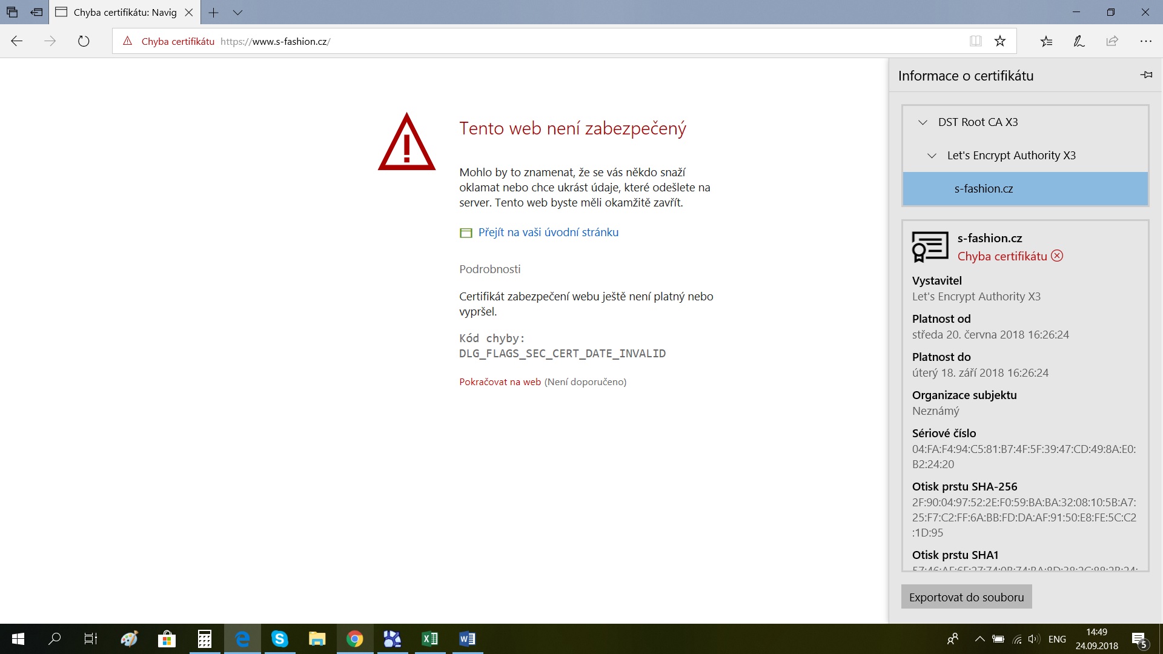
Task: Open the Hub favorites list icon
Action: click(x=1046, y=41)
